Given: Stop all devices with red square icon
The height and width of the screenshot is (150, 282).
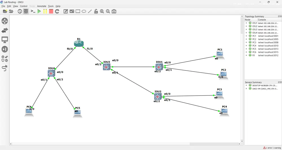Looking at the screenshot, I should click(x=51, y=11).
